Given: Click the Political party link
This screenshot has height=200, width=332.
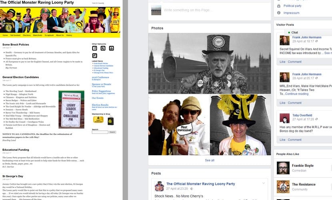Looking at the screenshot, I should (x=292, y=6).
